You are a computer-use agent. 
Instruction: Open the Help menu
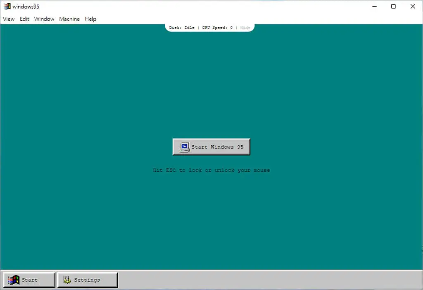[x=90, y=19]
